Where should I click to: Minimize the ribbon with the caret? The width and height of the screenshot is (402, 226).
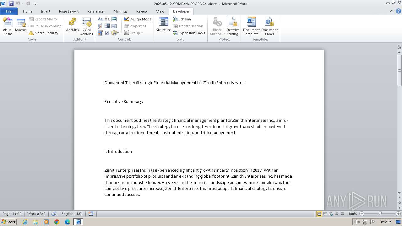(x=392, y=11)
